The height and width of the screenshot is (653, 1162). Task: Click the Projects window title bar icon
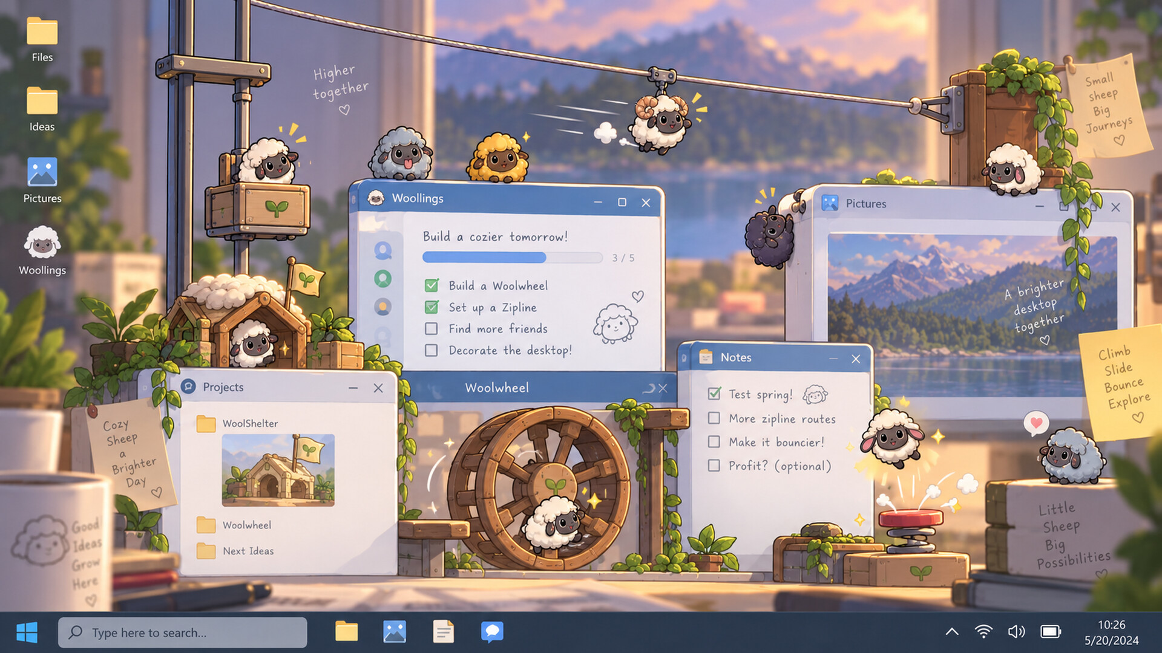188,386
